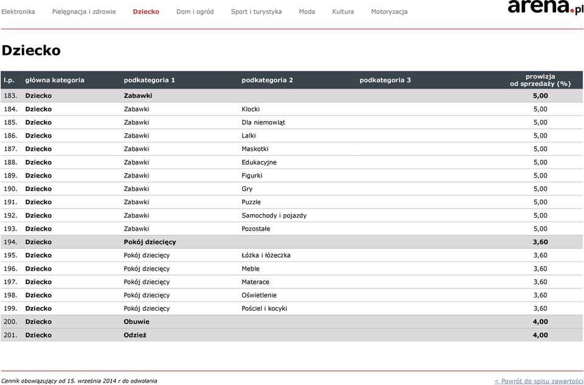Click the Dziecko page heading

(x=31, y=50)
